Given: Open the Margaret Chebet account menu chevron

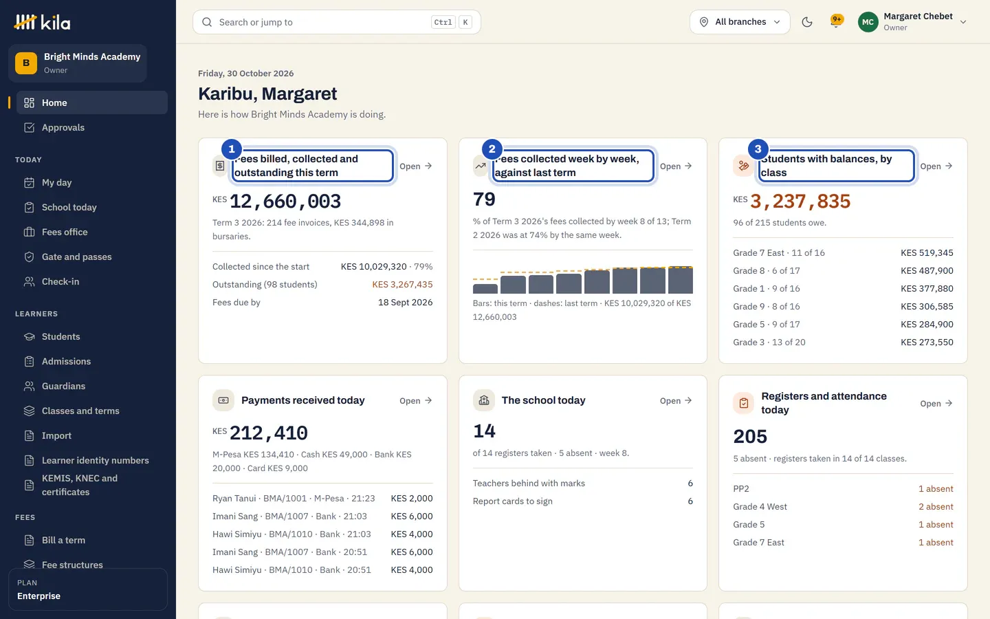Looking at the screenshot, I should click(963, 22).
